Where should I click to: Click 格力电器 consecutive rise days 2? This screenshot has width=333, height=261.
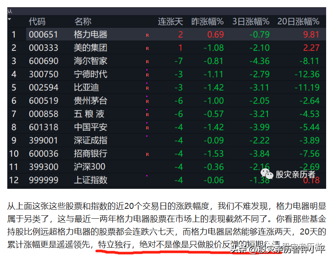pos(180,35)
